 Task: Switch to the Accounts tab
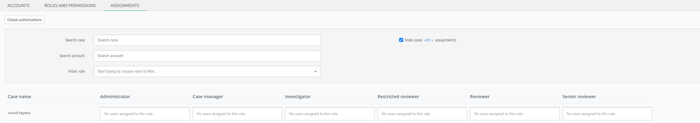click(x=18, y=6)
